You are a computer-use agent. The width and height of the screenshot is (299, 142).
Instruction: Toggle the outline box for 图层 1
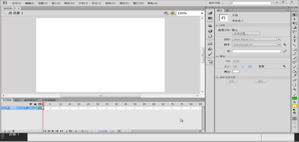point(40,108)
